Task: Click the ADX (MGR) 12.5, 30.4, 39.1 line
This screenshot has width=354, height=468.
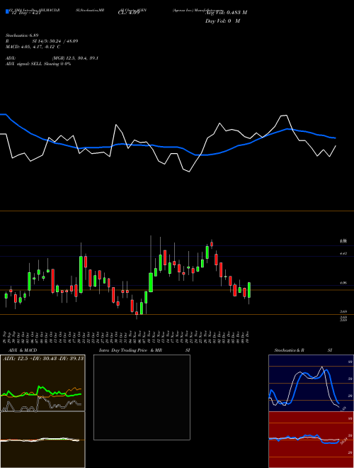Action: (52, 58)
